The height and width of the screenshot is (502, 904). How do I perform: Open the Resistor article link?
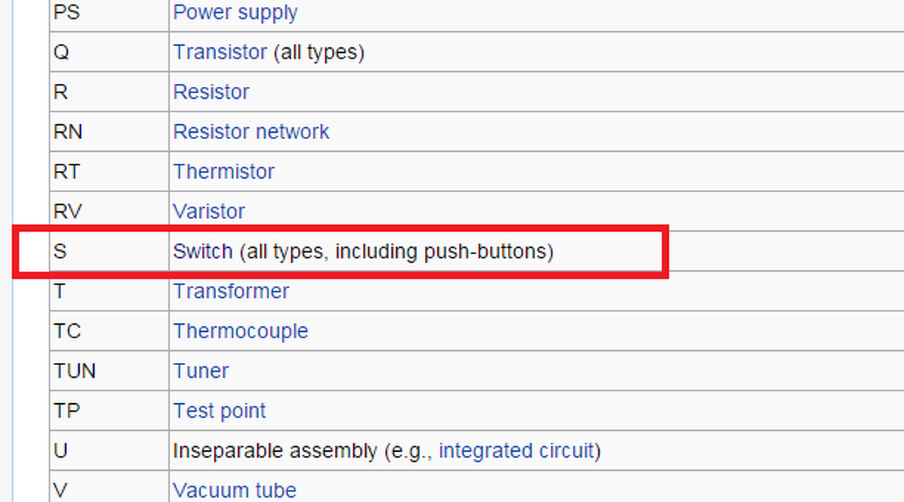coord(211,92)
